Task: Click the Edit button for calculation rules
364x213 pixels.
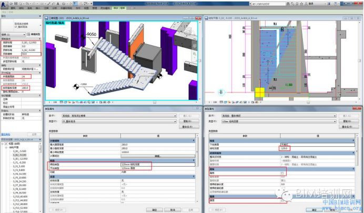Action: 158,156
